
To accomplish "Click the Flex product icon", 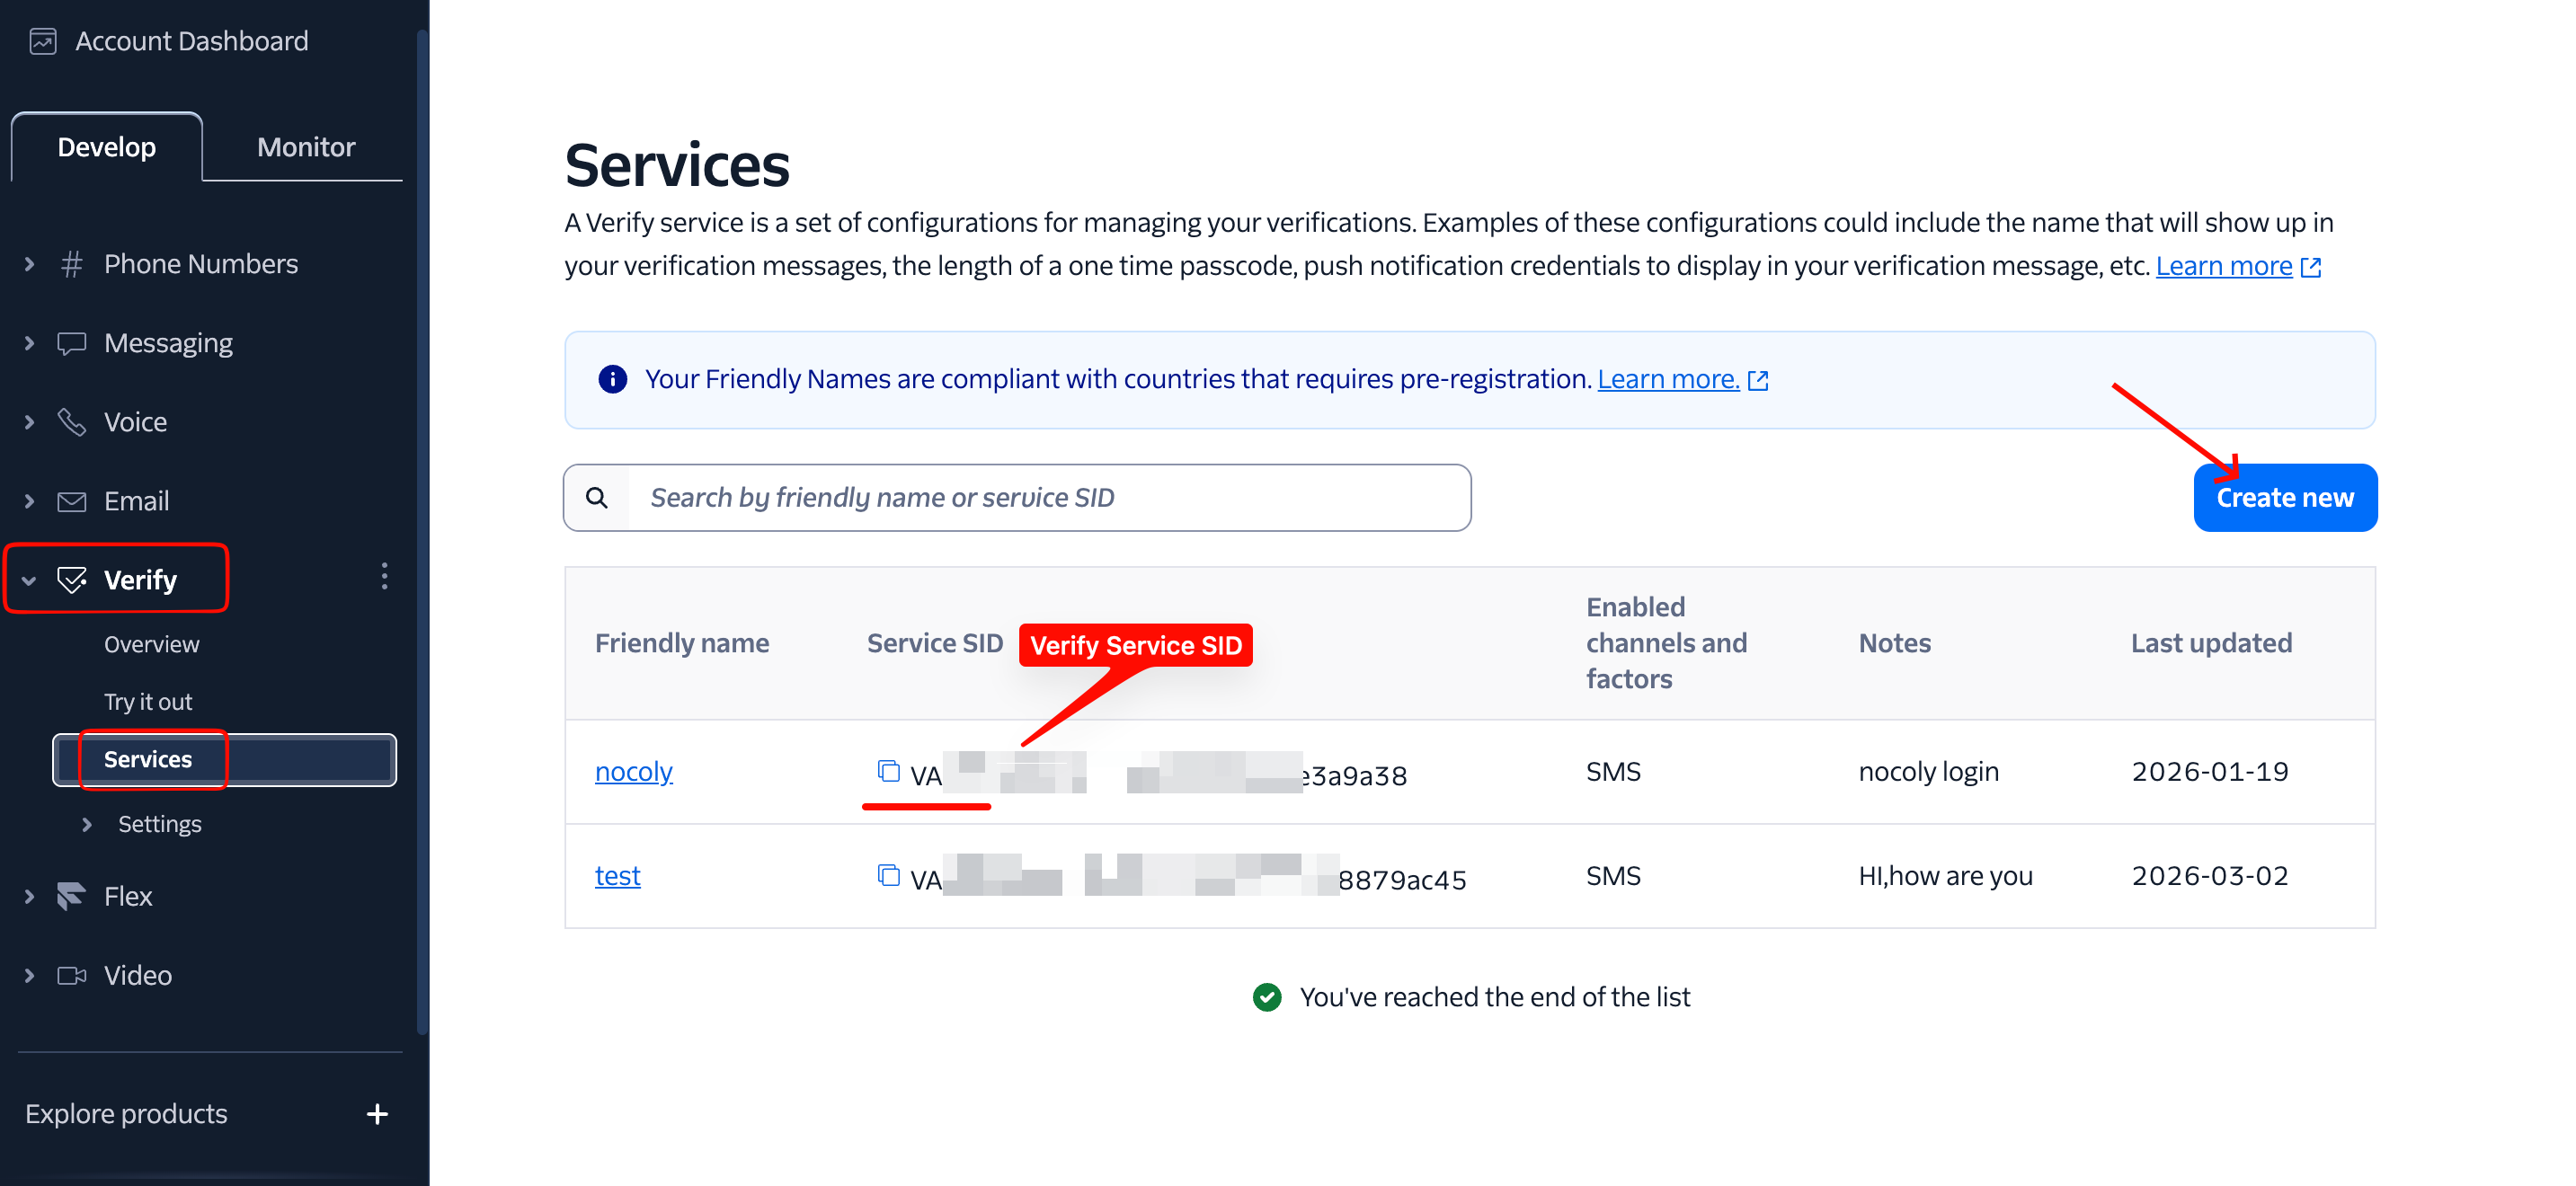I will 71,896.
